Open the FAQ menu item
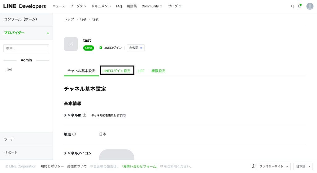 click(119, 6)
